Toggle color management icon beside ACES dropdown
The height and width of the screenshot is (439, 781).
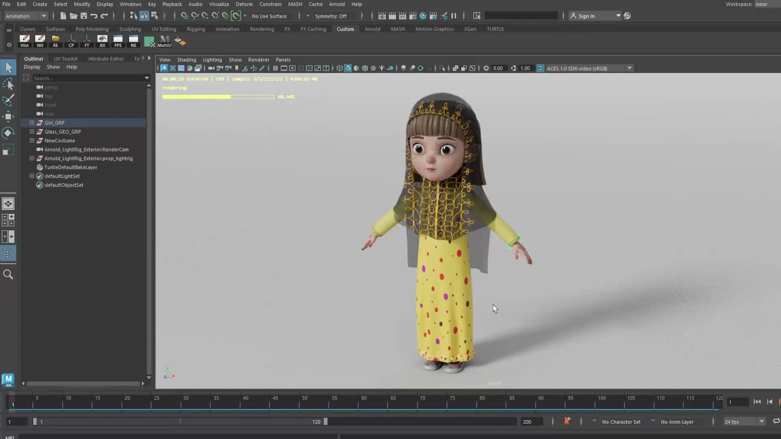[x=540, y=68]
